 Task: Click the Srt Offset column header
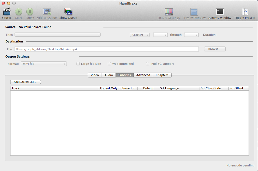tap(239, 88)
